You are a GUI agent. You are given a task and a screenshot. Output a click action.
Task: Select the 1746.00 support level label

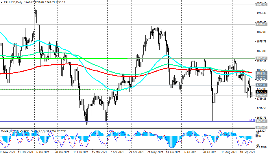coord(261,95)
